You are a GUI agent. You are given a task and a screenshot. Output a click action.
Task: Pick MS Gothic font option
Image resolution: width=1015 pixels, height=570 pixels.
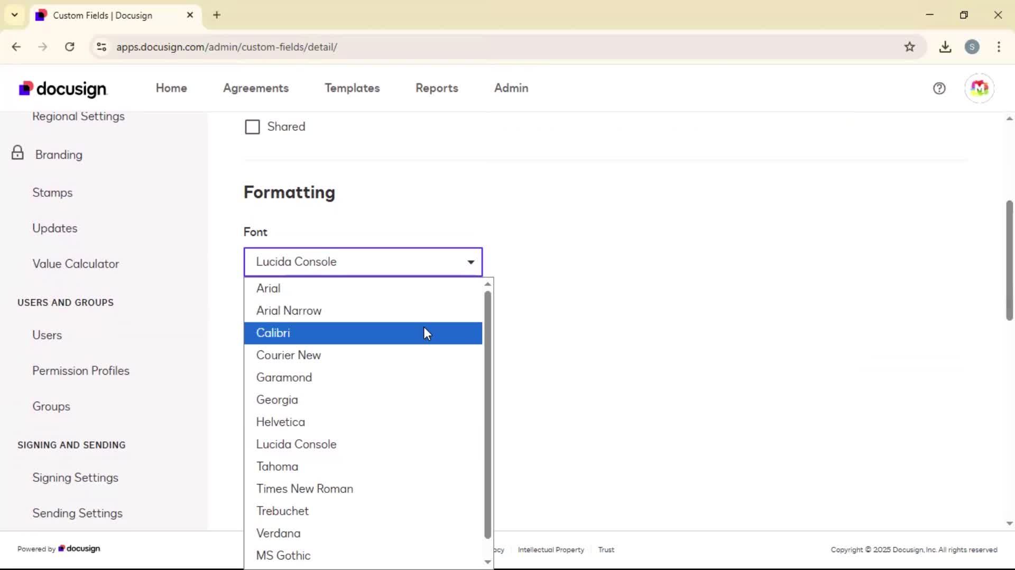363,555
